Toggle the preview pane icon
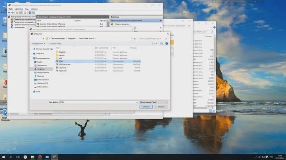 pos(161,44)
